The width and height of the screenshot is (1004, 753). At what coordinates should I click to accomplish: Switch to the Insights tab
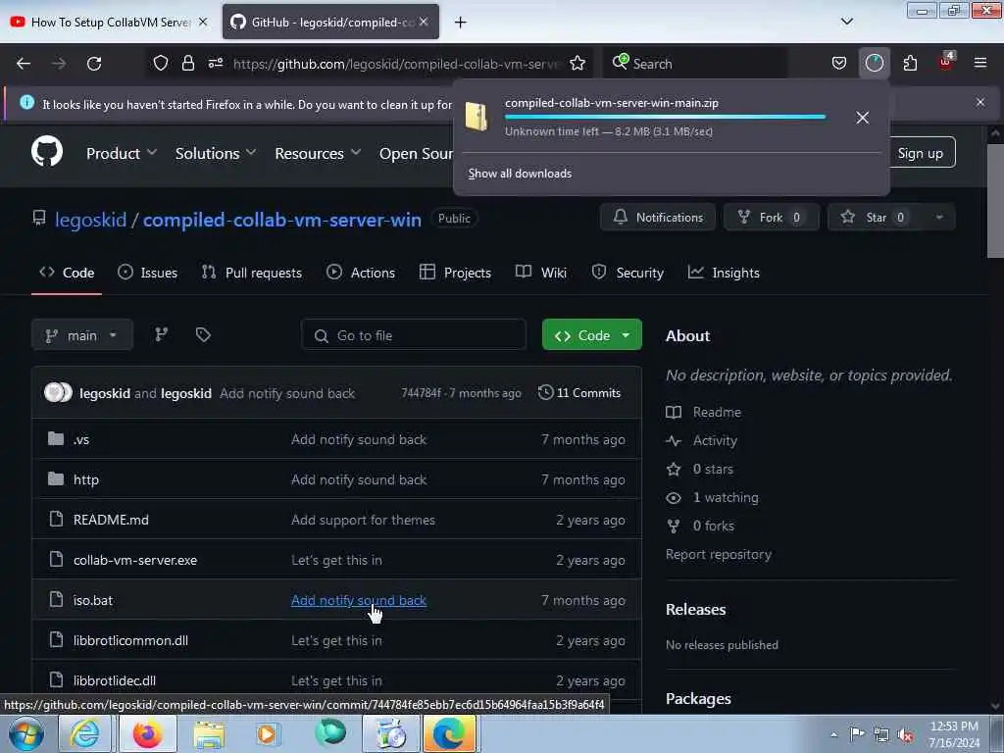[x=724, y=273]
